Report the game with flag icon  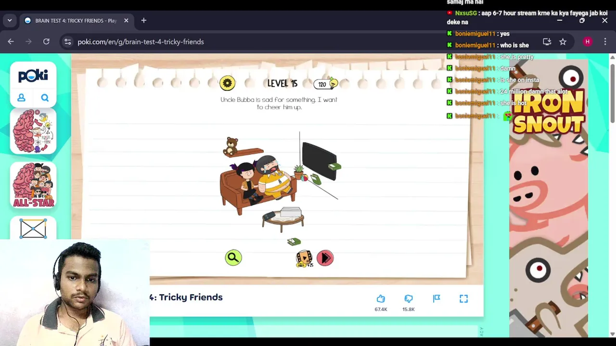click(436, 299)
